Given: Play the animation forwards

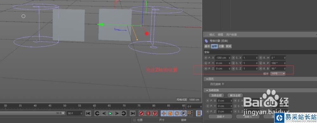Looking at the screenshot, I should [x=110, y=113].
